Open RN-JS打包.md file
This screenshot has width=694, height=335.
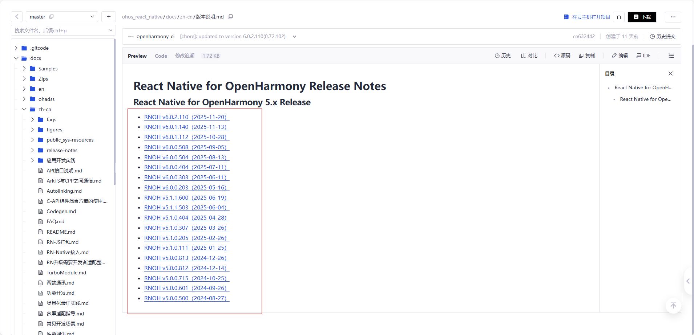[x=62, y=242]
